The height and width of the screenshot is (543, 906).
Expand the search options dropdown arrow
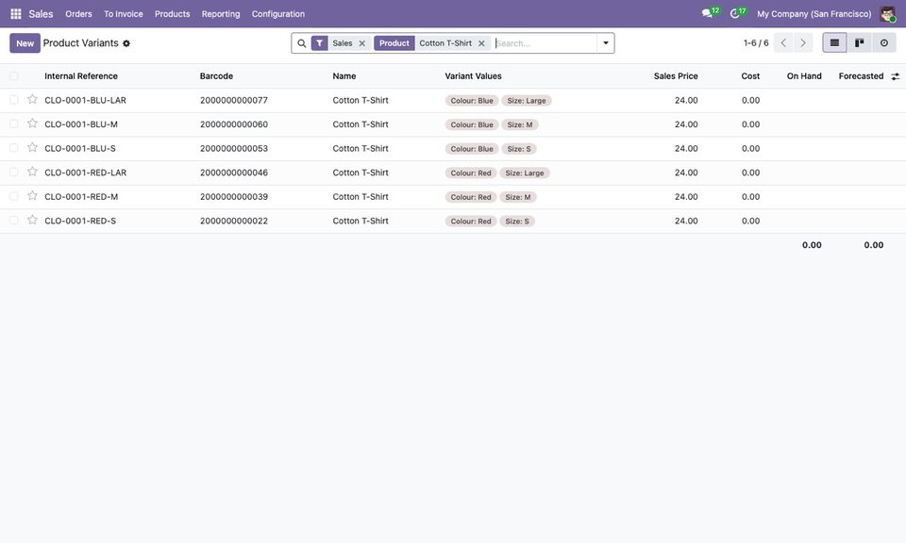(606, 43)
